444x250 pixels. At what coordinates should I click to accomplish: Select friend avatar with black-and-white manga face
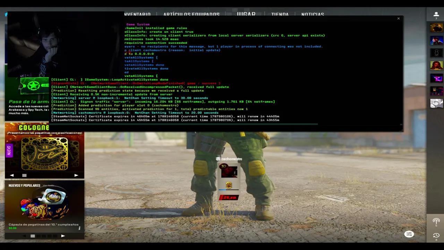tap(436, 103)
